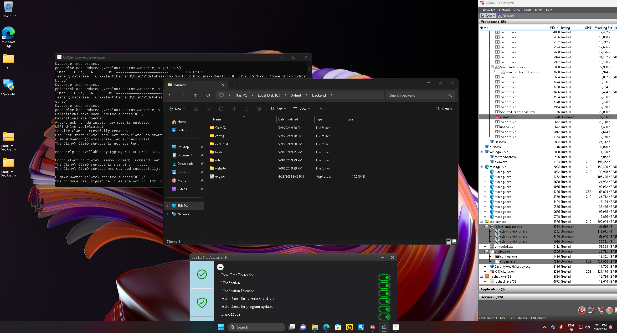Toggle Dark Mode switch
This screenshot has height=333, width=617.
(384, 317)
